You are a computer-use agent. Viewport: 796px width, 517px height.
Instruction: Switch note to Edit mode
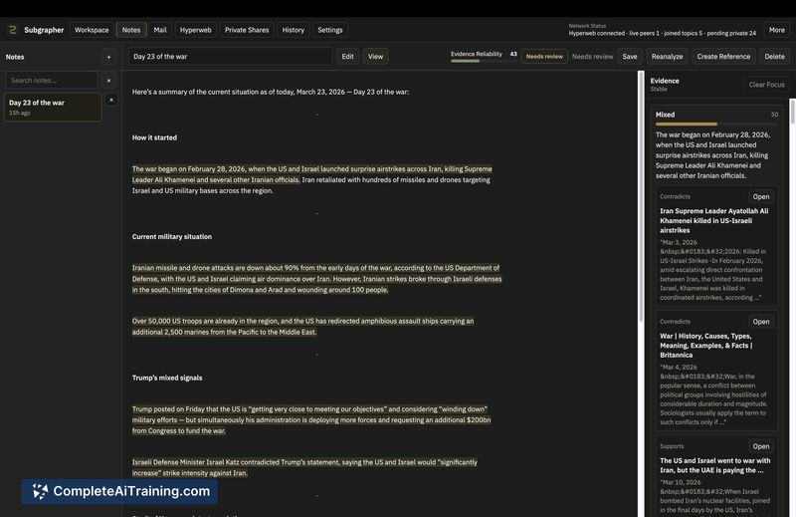click(x=347, y=57)
